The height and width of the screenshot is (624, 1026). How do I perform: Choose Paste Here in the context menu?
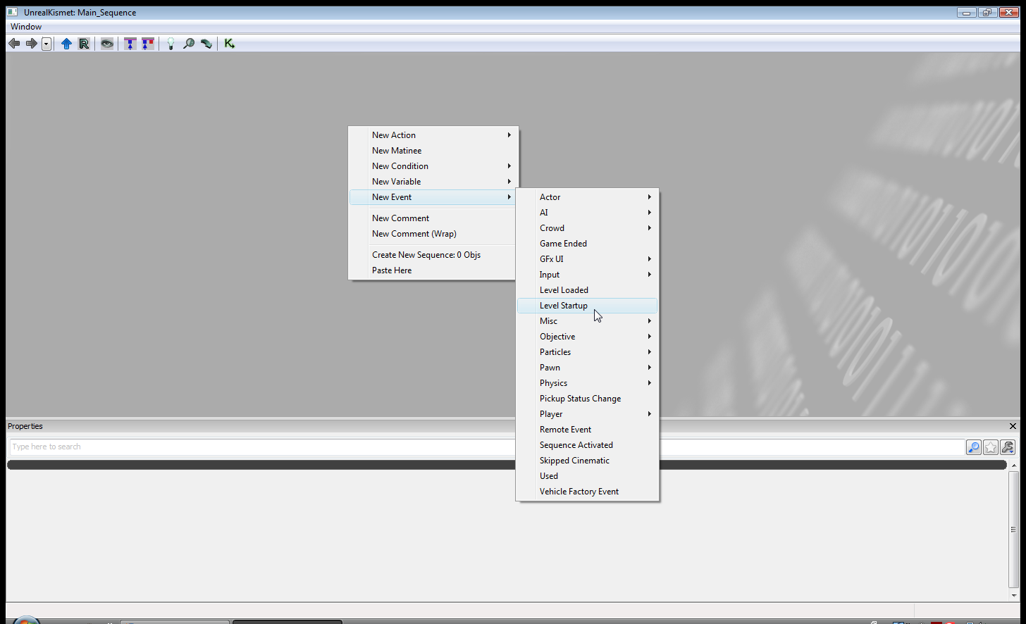[x=434, y=270]
